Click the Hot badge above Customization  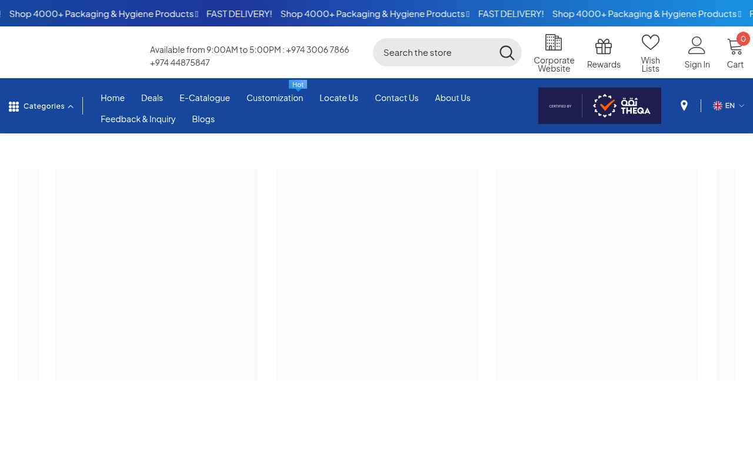[298, 85]
